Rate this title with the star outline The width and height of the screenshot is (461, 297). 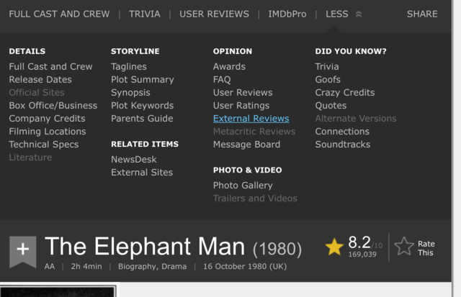pyautogui.click(x=405, y=247)
